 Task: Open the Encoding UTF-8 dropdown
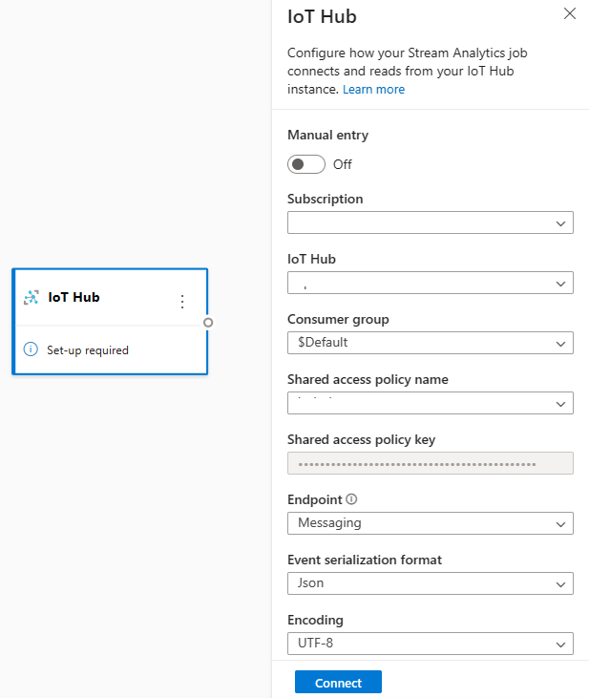pyautogui.click(x=431, y=644)
